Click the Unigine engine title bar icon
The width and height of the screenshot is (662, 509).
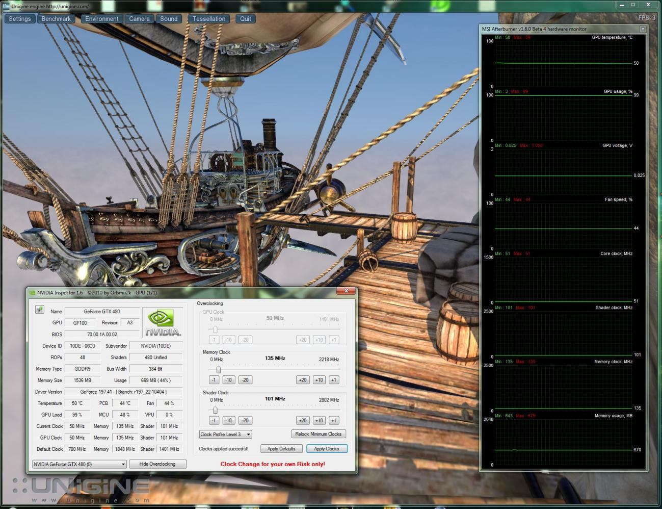click(x=6, y=6)
